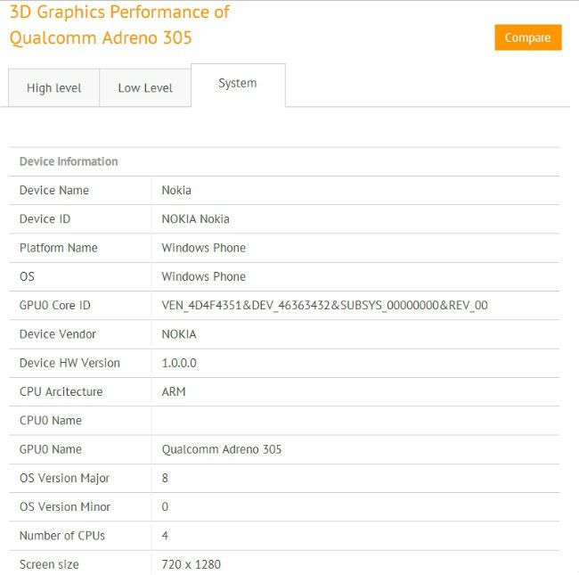Select the Device HW Version label
This screenshot has height=575, width=579.
(x=69, y=363)
